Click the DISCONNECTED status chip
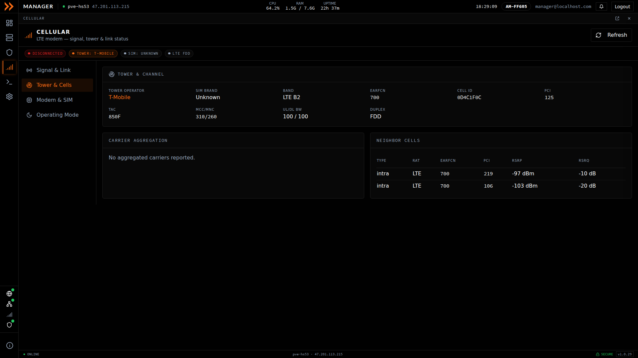This screenshot has height=358, width=638. click(45, 54)
